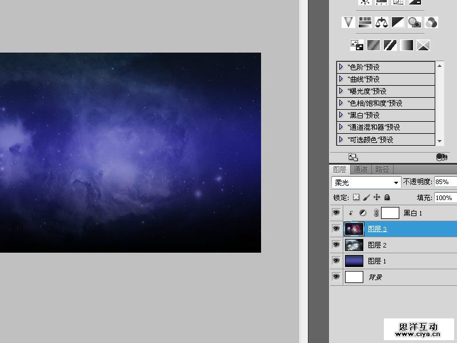This screenshot has height=343, width=457.
Task: Click the 不透明度 85% field
Action: 445,182
